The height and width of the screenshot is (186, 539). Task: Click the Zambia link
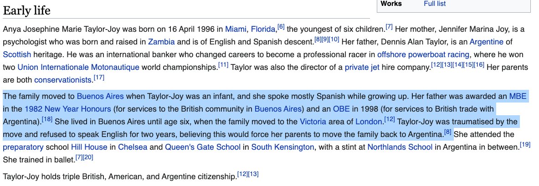pos(161,42)
